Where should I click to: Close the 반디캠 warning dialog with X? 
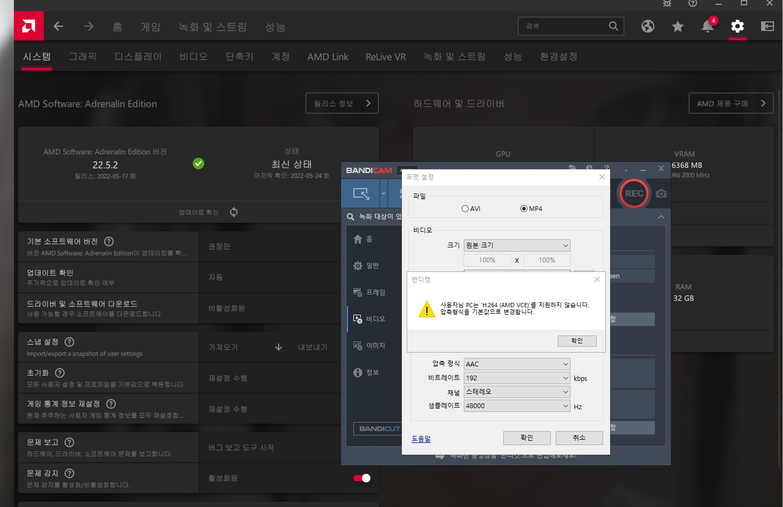click(597, 279)
